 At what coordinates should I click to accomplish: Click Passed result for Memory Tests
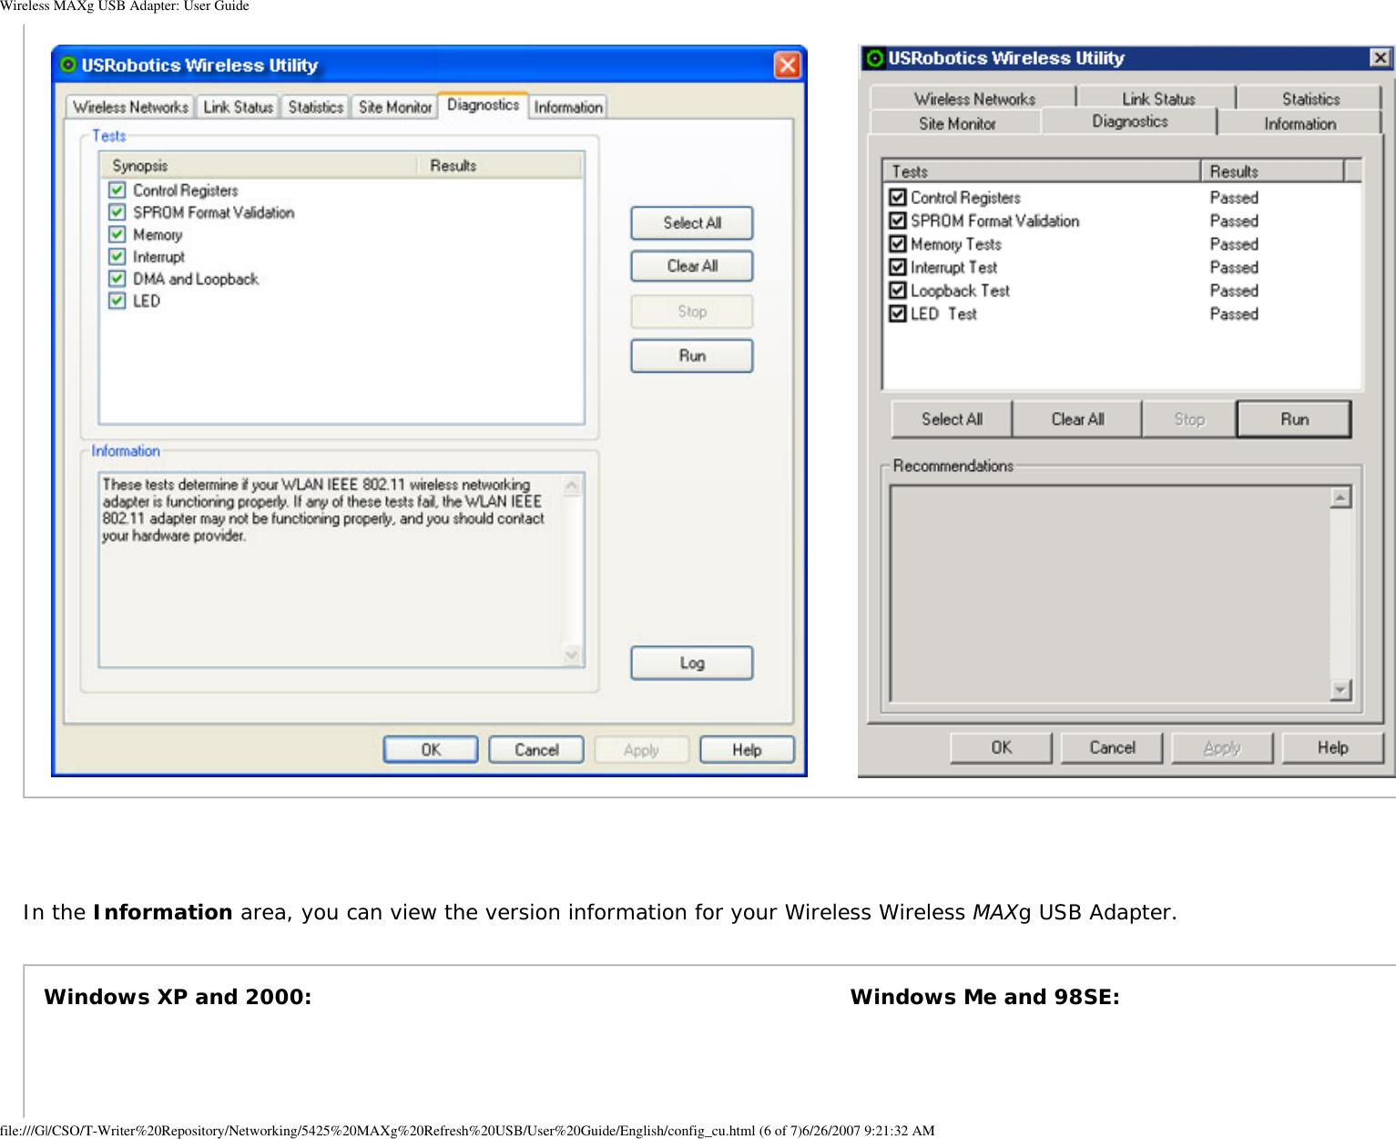tap(1234, 243)
